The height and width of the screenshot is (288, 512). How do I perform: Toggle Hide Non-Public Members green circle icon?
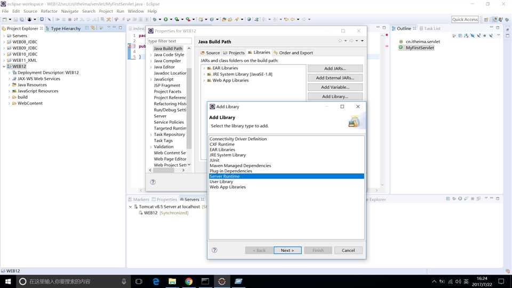485,35
